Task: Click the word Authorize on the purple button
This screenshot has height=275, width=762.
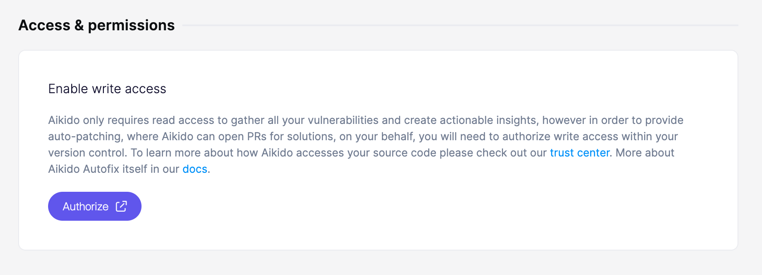Action: coord(86,207)
